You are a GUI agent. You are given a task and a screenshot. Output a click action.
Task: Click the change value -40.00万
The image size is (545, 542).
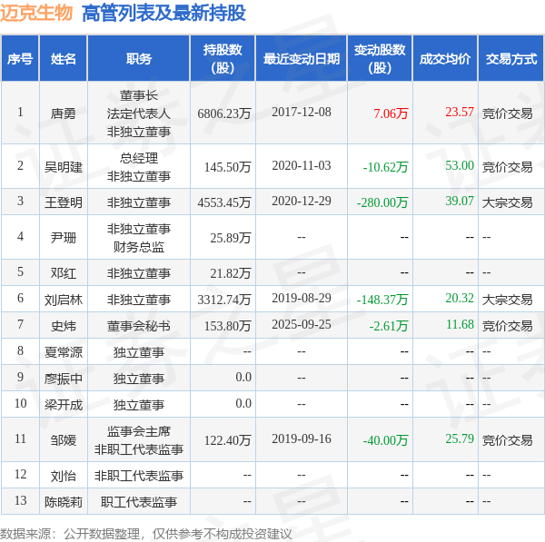click(385, 440)
